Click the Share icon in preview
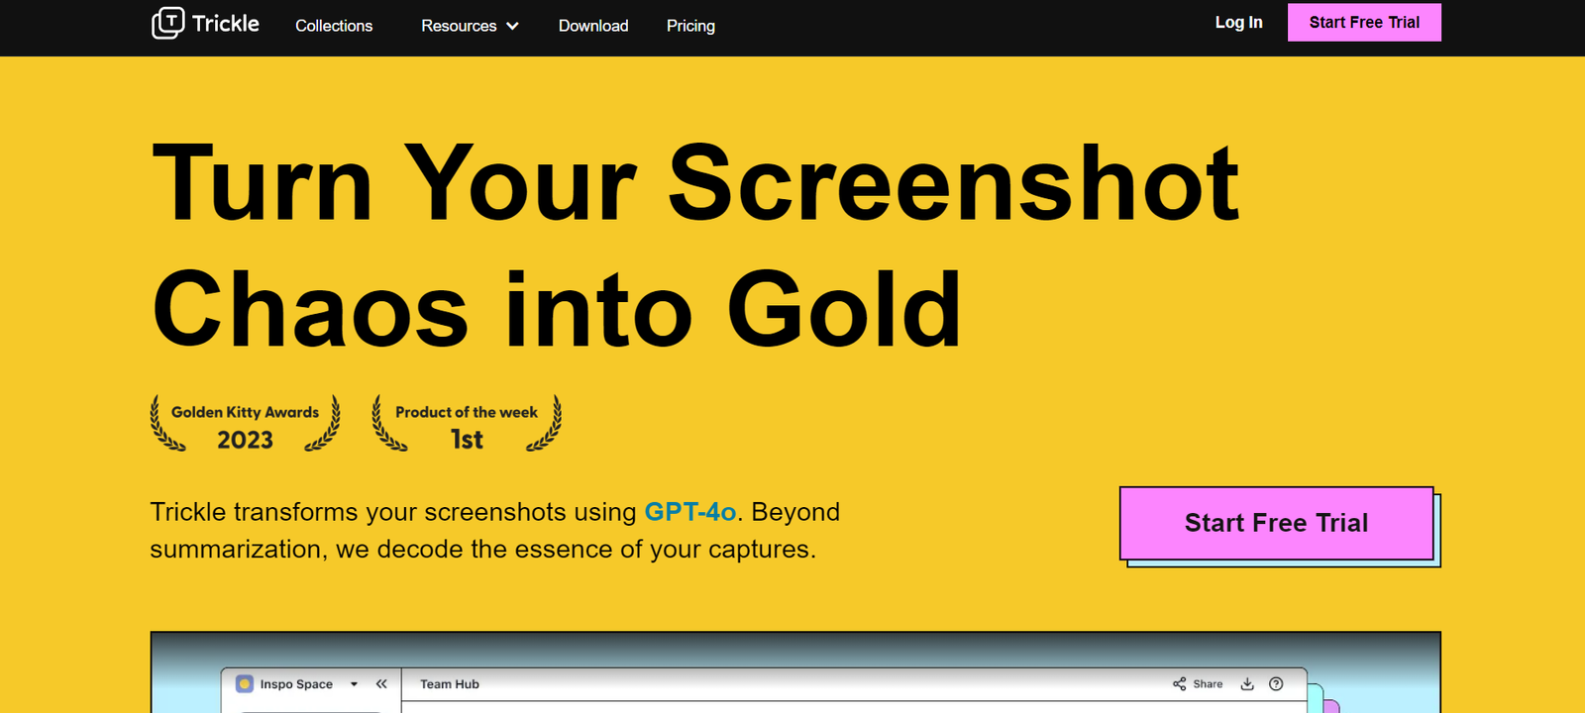The image size is (1585, 713). (1179, 684)
